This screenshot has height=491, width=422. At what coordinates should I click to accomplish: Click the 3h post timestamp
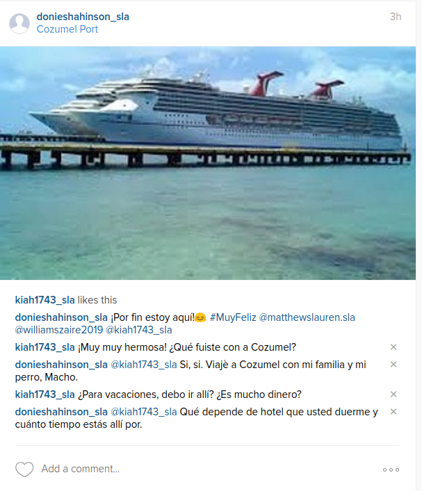(x=396, y=17)
